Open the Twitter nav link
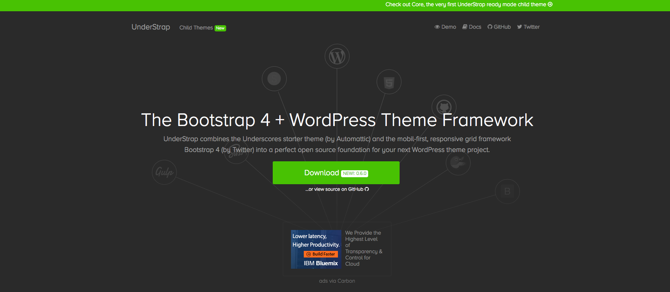Image resolution: width=670 pixels, height=292 pixels. 528,27
